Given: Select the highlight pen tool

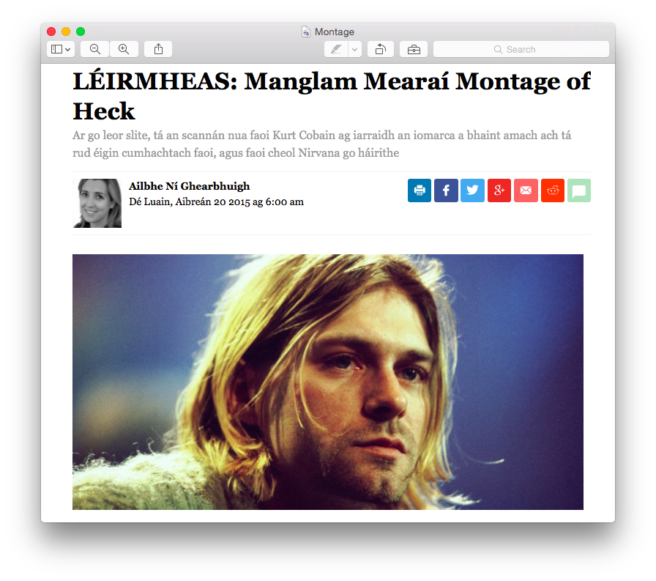Looking at the screenshot, I should click(x=336, y=49).
